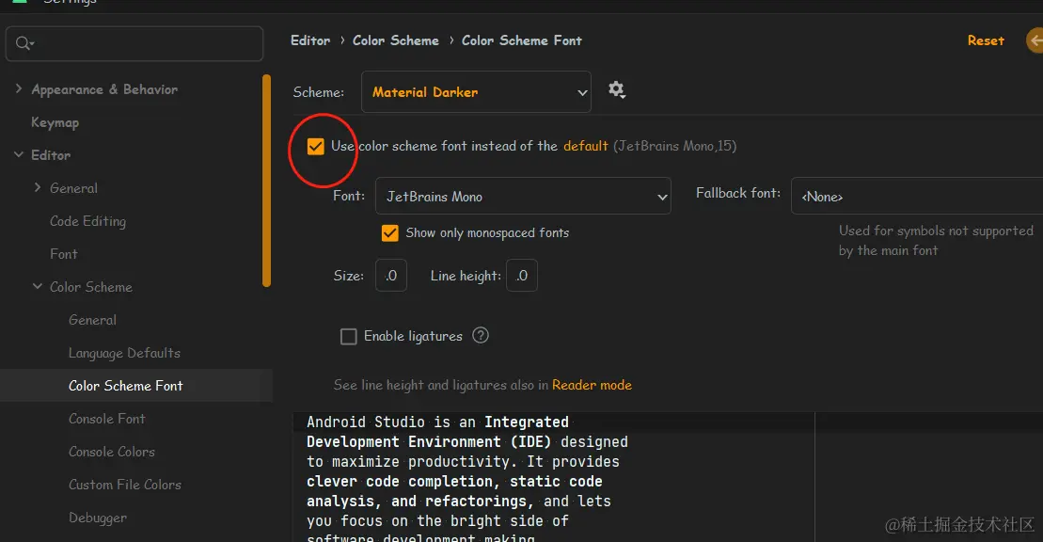Open Console Font settings
1043x542 pixels.
(x=106, y=419)
